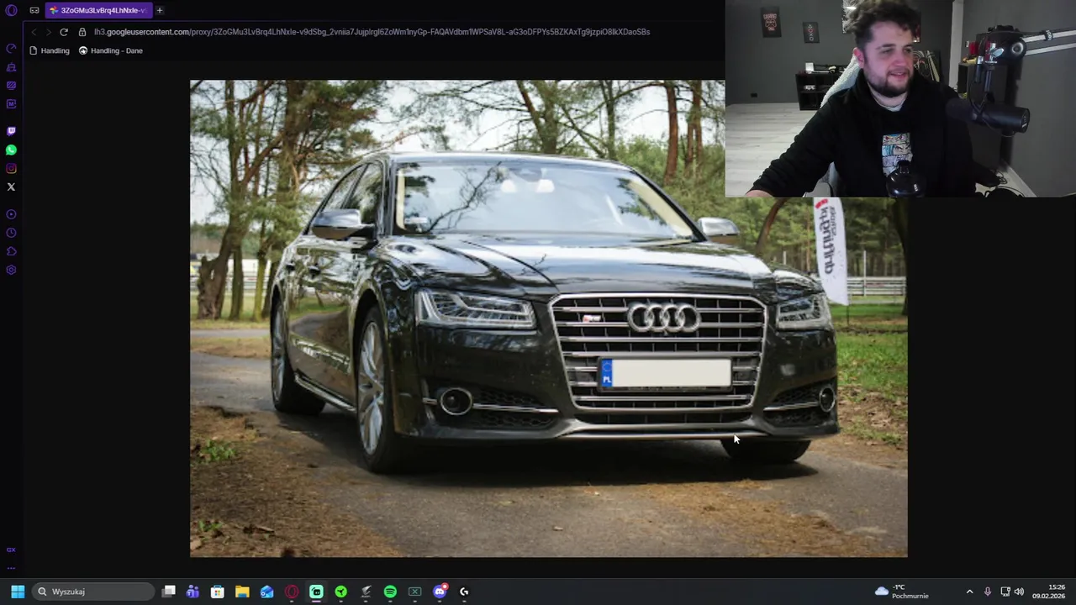Open the volume speaker tray icon
Viewport: 1076px width, 605px height.
point(1020,592)
